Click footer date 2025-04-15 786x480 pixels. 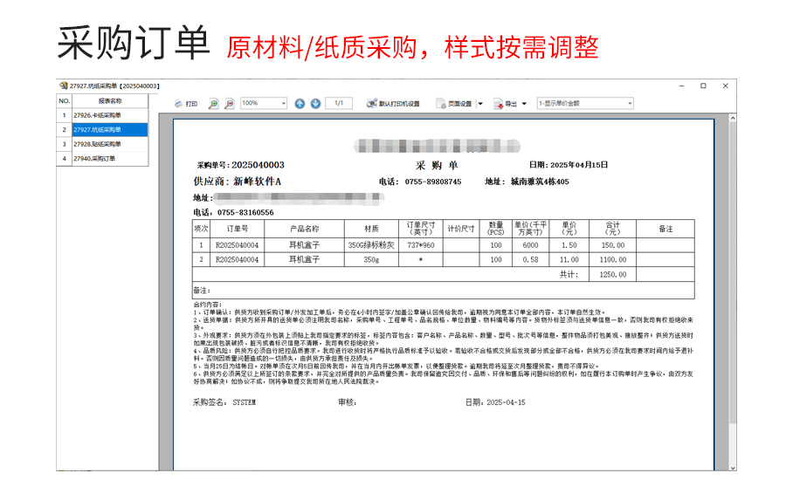[507, 402]
